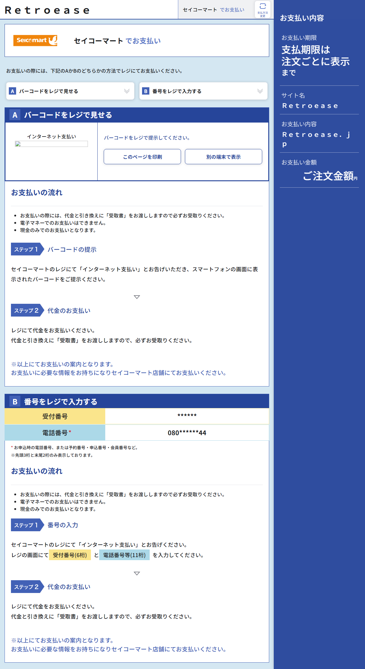Click ステップ2 badge in section B

click(27, 587)
